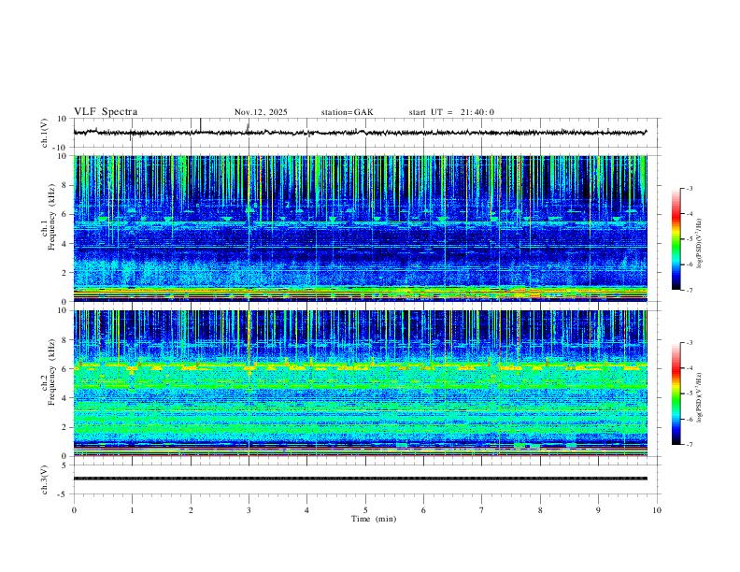Select the date text "Nov.12, 2025"
Screen dimensions: 740x572
[261, 112]
